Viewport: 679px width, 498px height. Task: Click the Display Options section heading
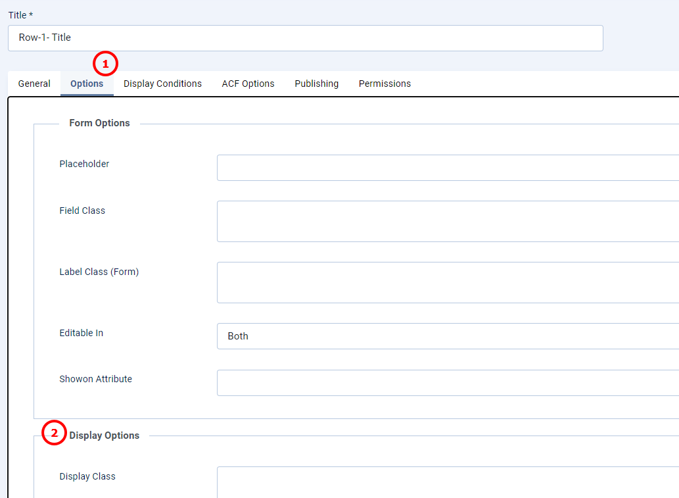point(105,436)
